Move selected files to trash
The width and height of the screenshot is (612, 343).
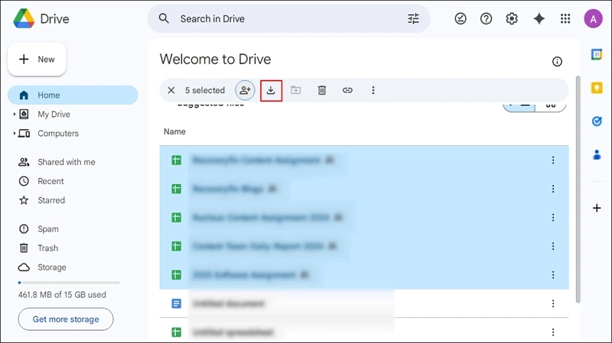pyautogui.click(x=322, y=90)
